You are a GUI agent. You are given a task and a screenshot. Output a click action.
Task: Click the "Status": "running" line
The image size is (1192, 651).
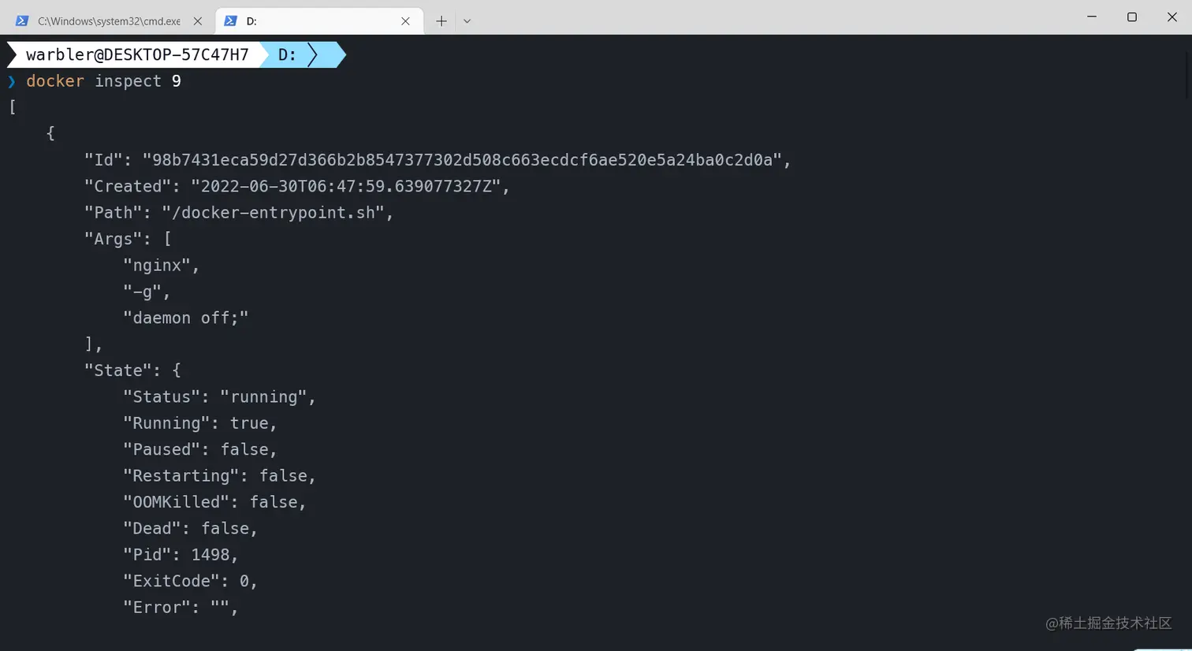pyautogui.click(x=219, y=396)
